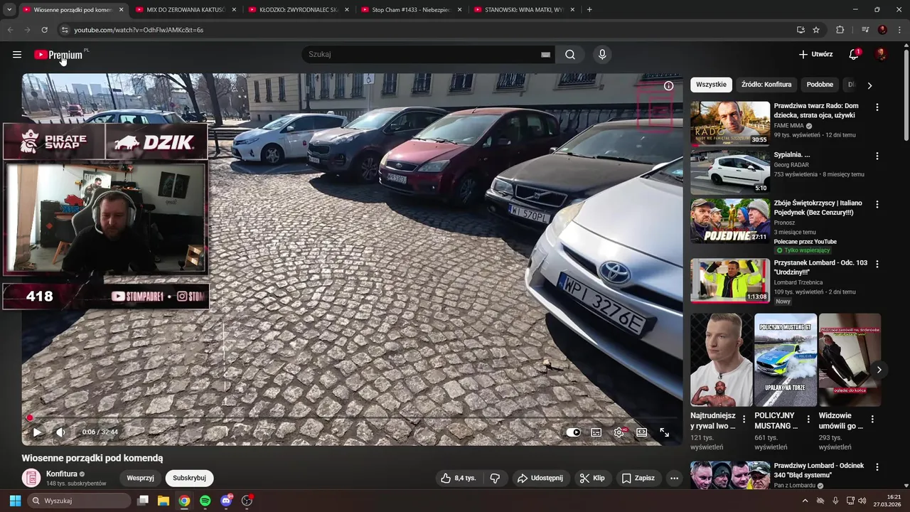The height and width of the screenshot is (512, 910).
Task: Reload the page
Action: [x=44, y=30]
